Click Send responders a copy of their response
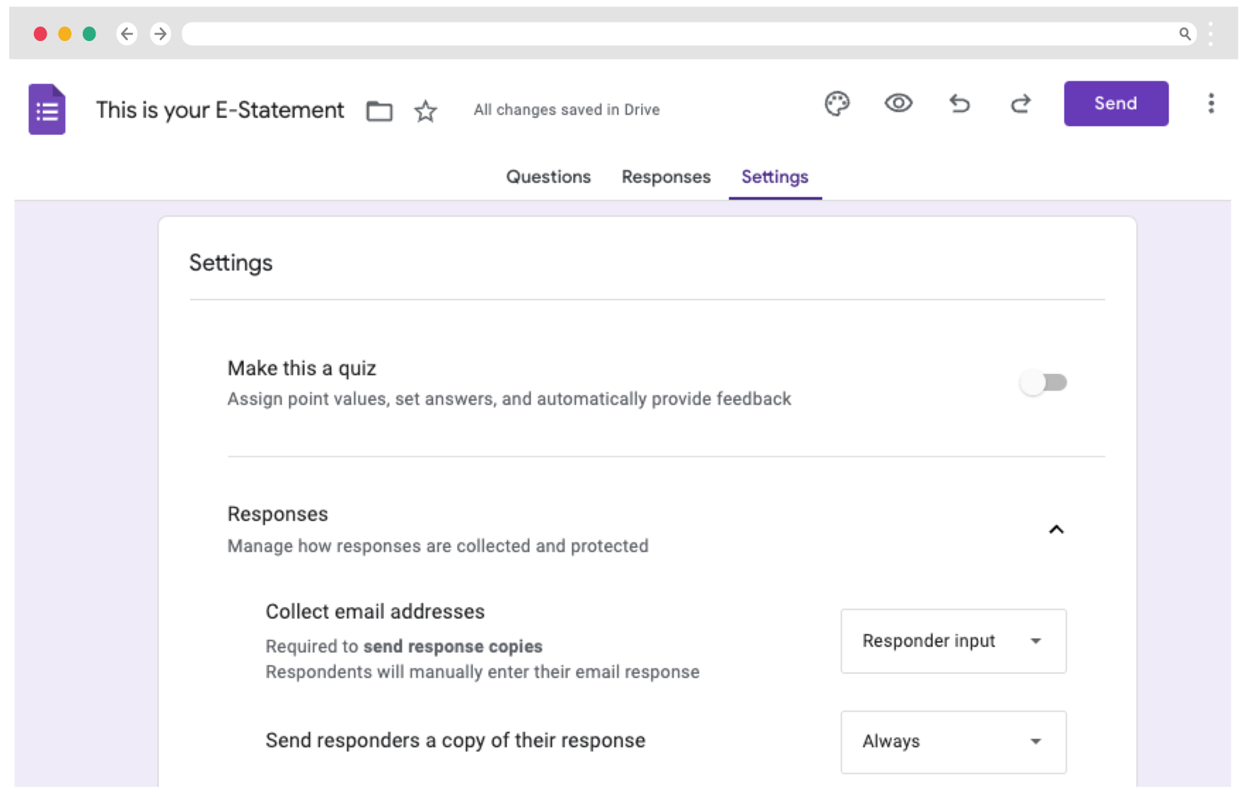This screenshot has width=1252, height=800. [455, 740]
